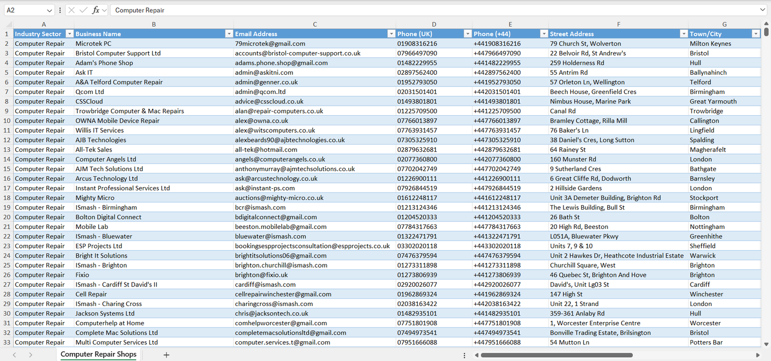
Task: Select cell cellrepairwinchester@gmail.com
Action: click(315, 294)
